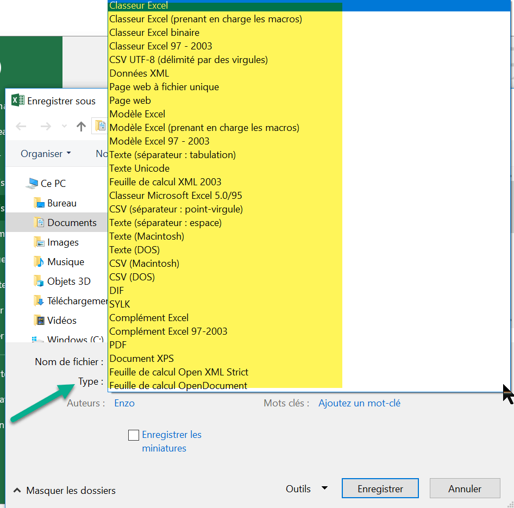
Task: Select Données XML file type
Action: click(x=309, y=73)
